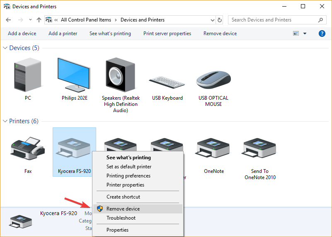
Task: Click the window title bar icon
Action: pos(7,7)
